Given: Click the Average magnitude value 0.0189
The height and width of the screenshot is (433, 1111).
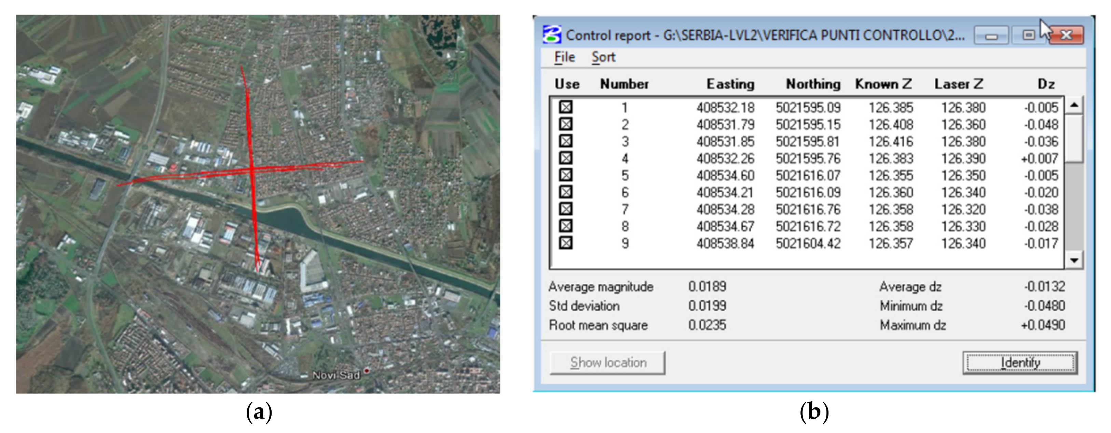Looking at the screenshot, I should pos(707,287).
